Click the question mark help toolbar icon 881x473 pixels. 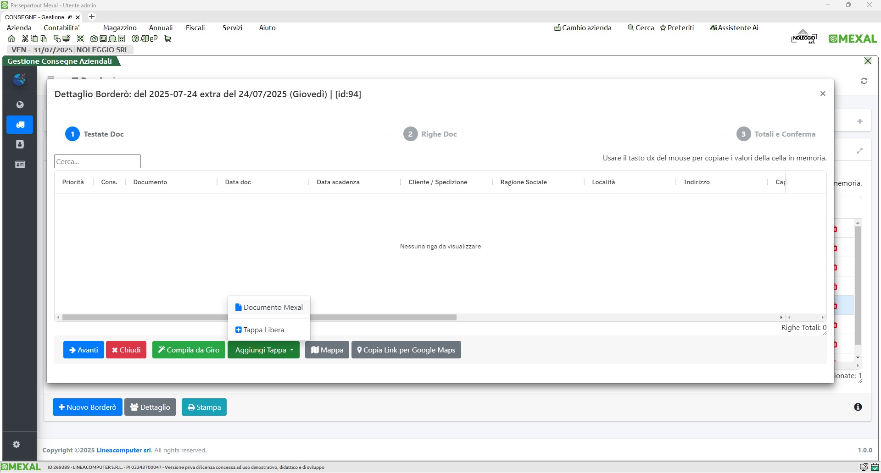click(x=135, y=39)
